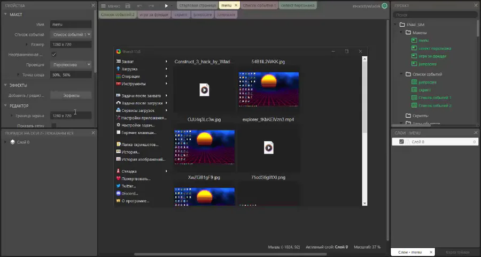Open the preview options arrow beside play
The image size is (481, 257).
172,6
